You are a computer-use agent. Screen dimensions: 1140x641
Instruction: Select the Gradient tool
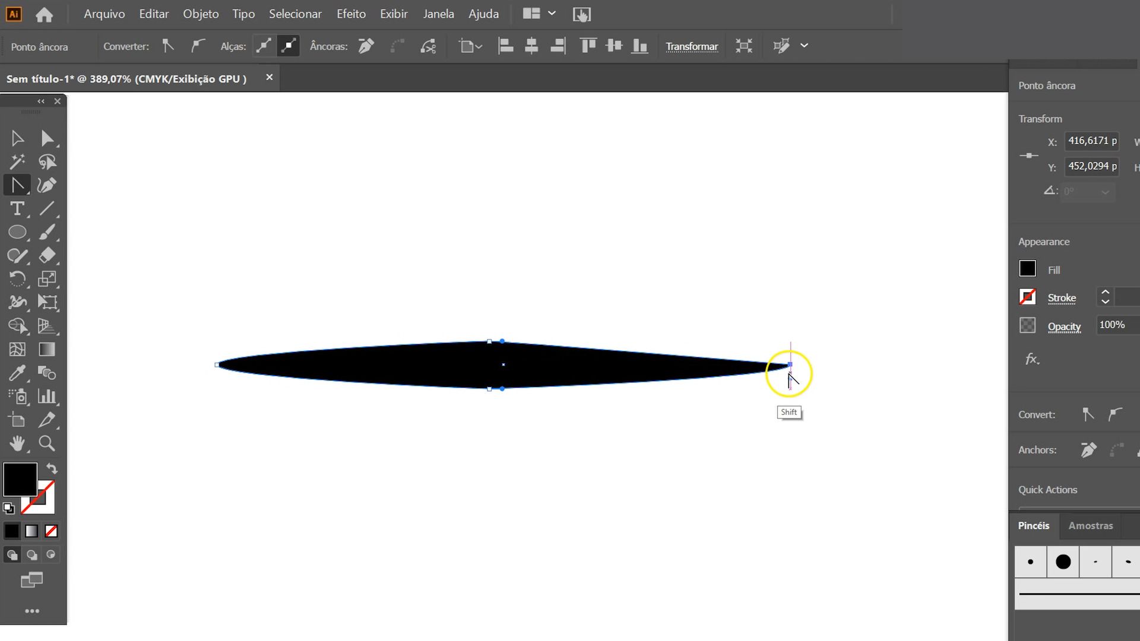pyautogui.click(x=47, y=350)
